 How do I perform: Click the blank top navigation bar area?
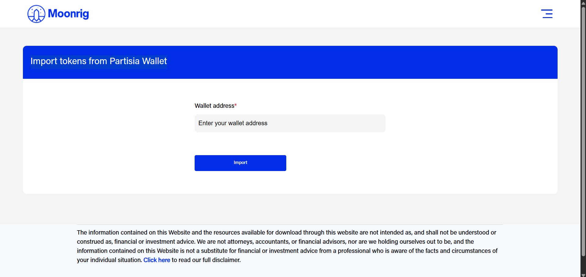pyautogui.click(x=306, y=14)
